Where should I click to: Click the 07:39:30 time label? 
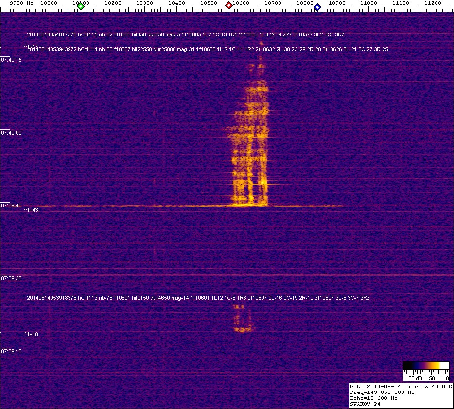point(11,278)
